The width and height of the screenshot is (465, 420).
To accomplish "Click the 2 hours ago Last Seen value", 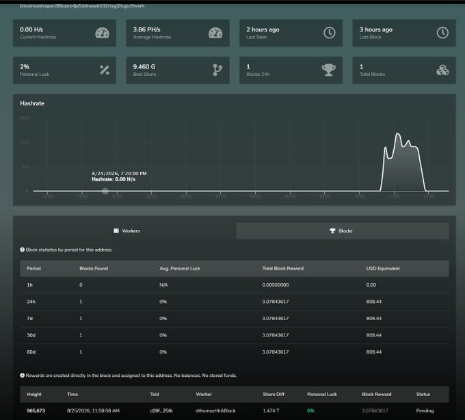I will pos(263,29).
